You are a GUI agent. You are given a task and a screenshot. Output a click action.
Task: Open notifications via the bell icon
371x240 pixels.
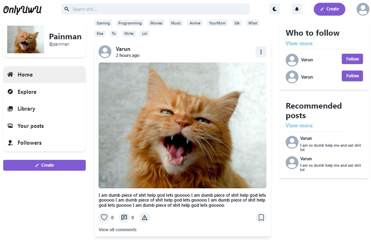tap(297, 9)
